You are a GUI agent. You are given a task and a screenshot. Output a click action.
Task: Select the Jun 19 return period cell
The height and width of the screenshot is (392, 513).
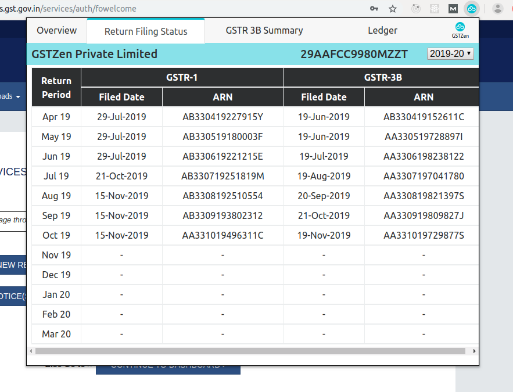tap(56, 156)
